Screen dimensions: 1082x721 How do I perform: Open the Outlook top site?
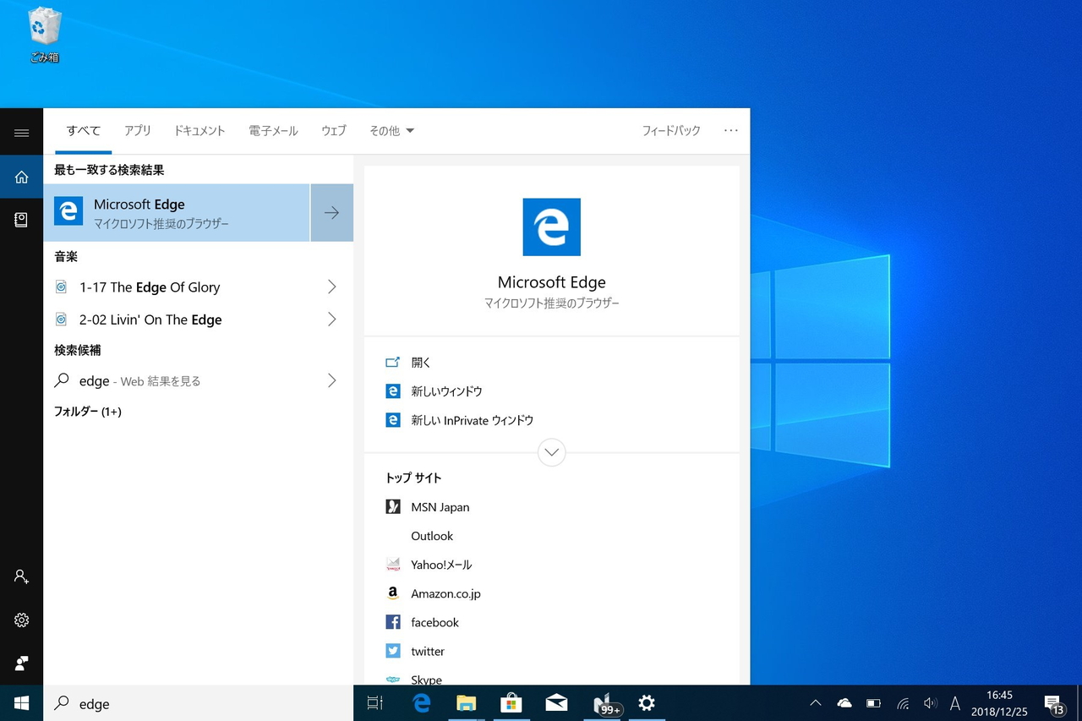click(x=432, y=536)
